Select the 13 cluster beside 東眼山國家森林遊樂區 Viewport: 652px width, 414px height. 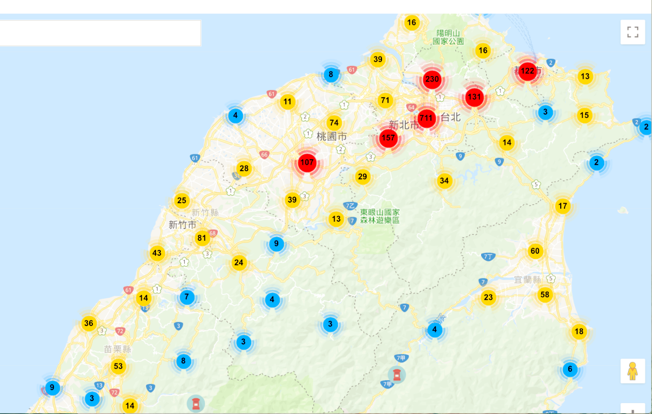click(336, 219)
